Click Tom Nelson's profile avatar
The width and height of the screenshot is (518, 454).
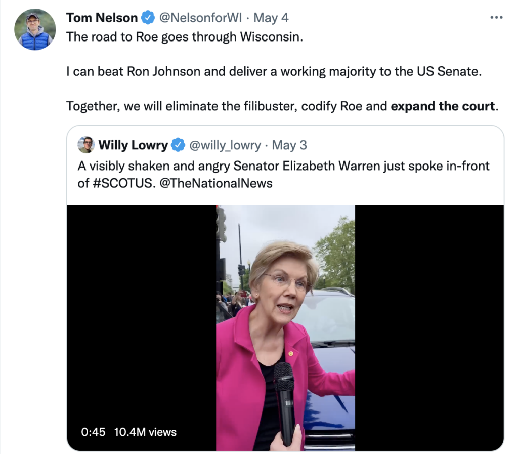(x=35, y=29)
